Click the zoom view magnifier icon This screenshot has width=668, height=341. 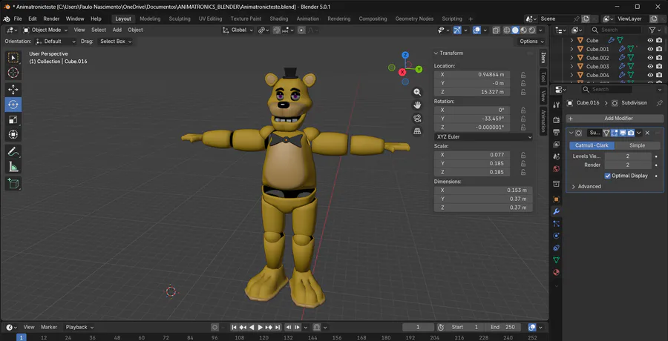point(417,92)
